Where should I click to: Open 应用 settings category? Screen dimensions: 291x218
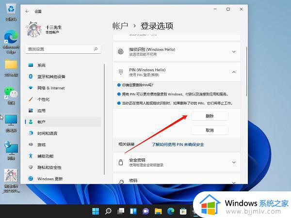tap(63, 110)
